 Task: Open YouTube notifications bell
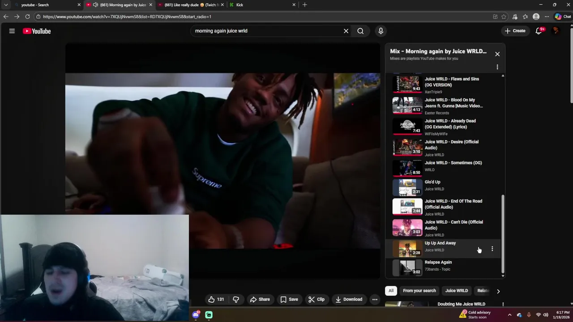(539, 31)
